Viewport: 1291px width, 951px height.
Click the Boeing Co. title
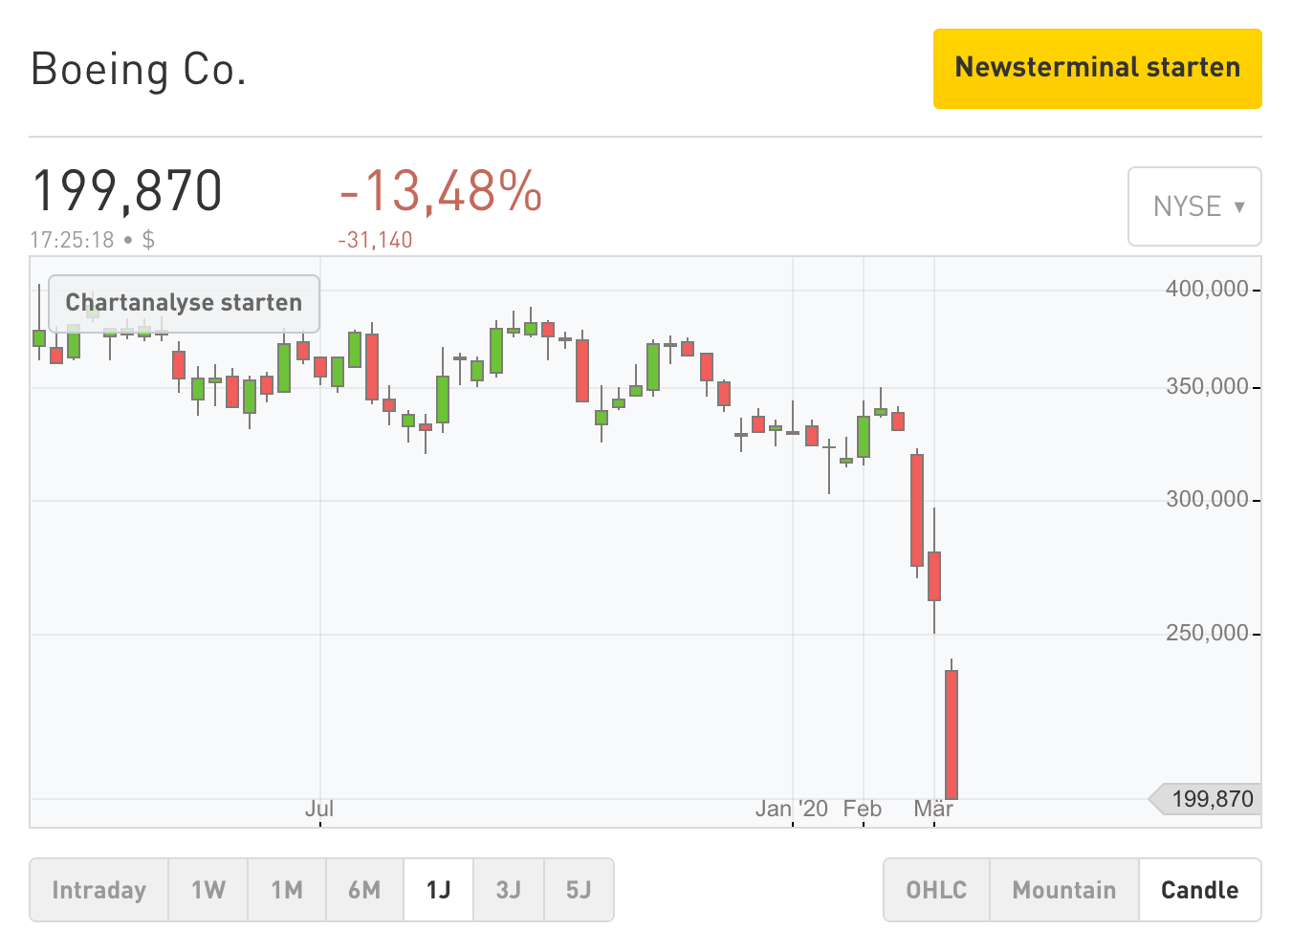pyautogui.click(x=139, y=70)
